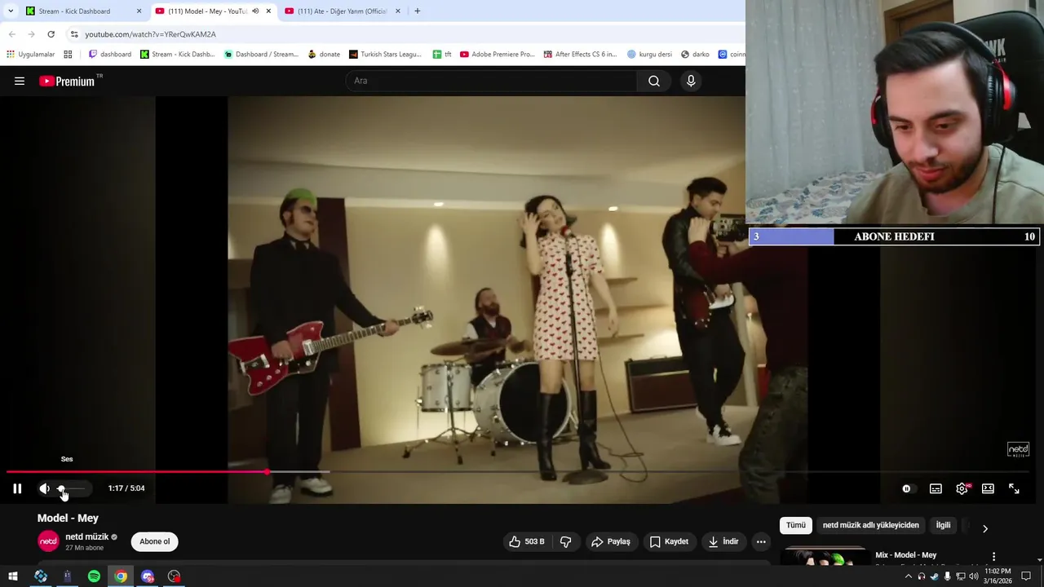This screenshot has height=587, width=1044.
Task: Pause the video playback
Action: [17, 488]
